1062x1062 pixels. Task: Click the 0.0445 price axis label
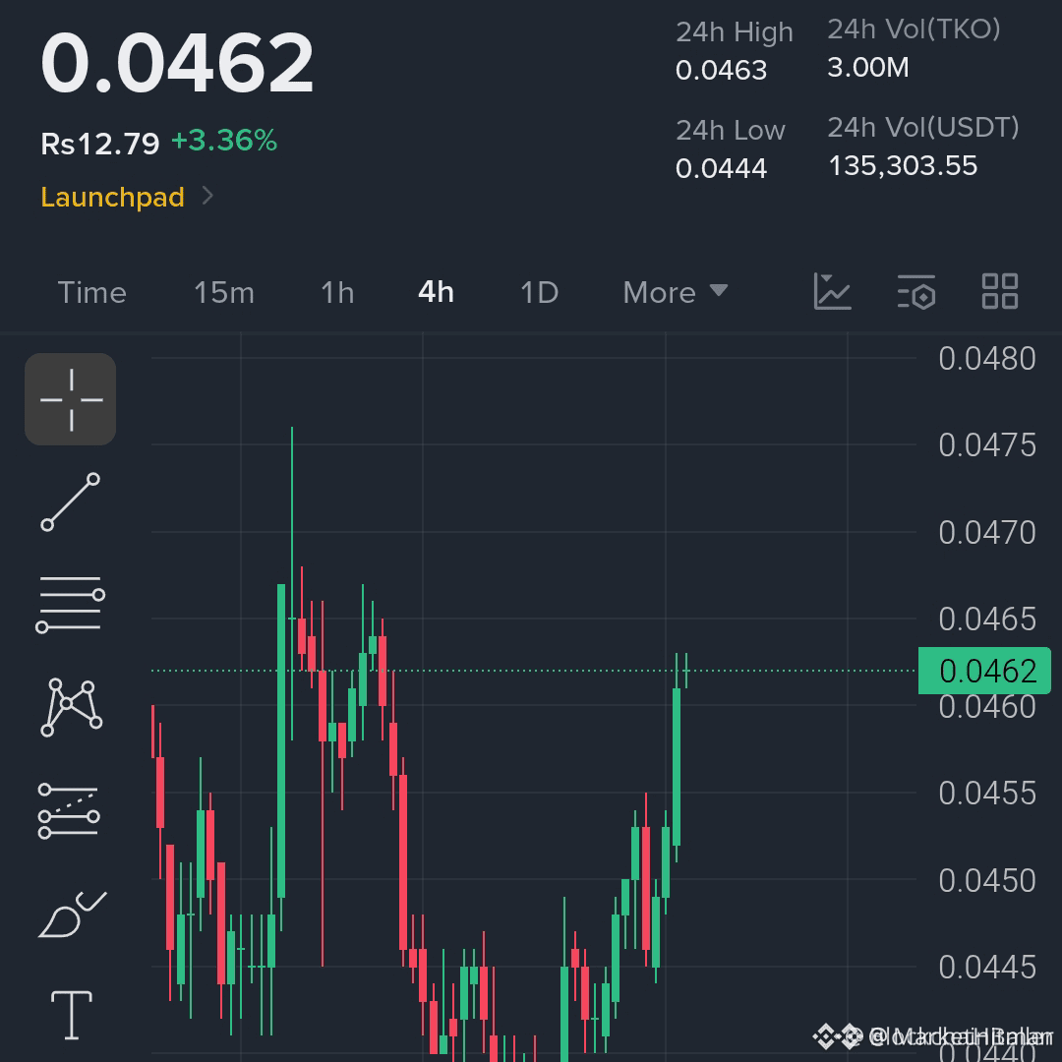tap(987, 968)
